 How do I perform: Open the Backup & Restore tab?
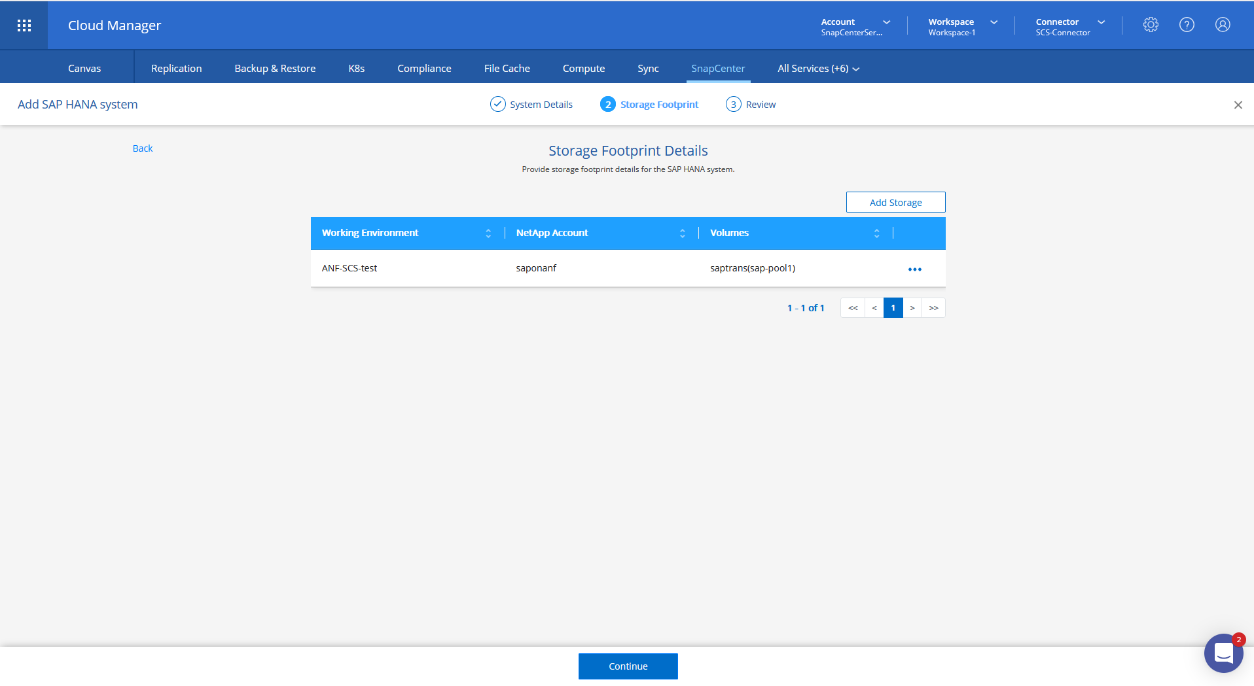(x=275, y=69)
